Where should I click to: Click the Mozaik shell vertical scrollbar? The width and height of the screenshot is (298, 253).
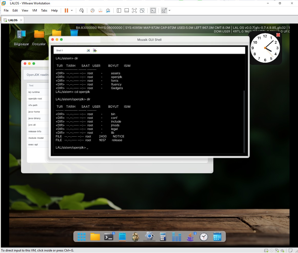244,121
